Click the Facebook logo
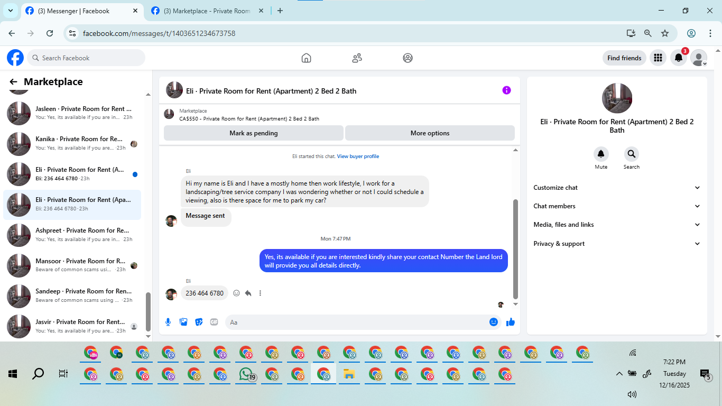Viewport: 722px width, 406px height. click(15, 58)
